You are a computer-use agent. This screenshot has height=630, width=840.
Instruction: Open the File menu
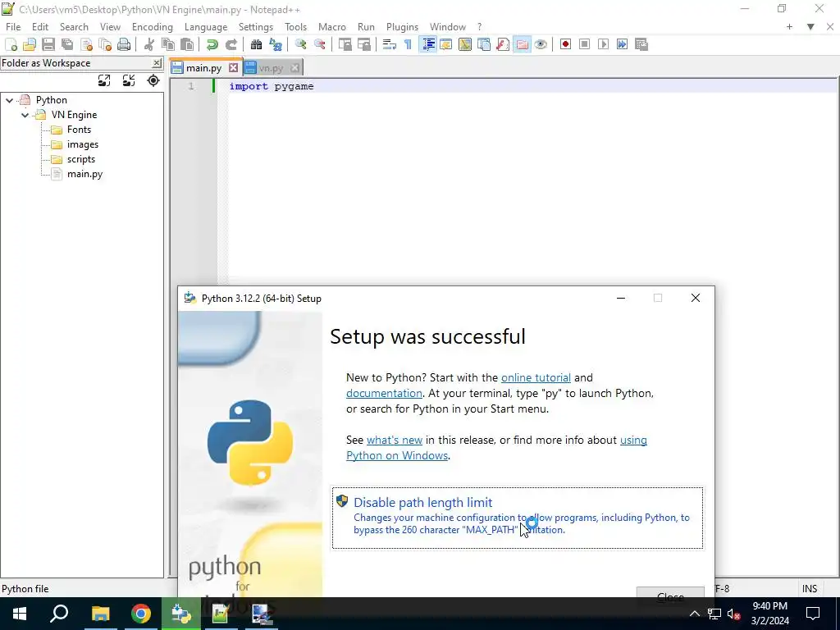tap(13, 27)
